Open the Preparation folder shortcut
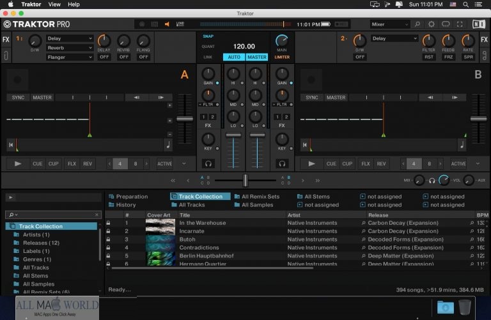Image resolution: width=491 pixels, height=320 pixels. (x=128, y=197)
